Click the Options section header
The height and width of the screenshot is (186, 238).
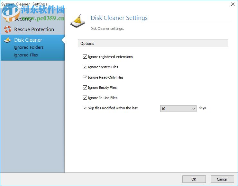click(153, 43)
